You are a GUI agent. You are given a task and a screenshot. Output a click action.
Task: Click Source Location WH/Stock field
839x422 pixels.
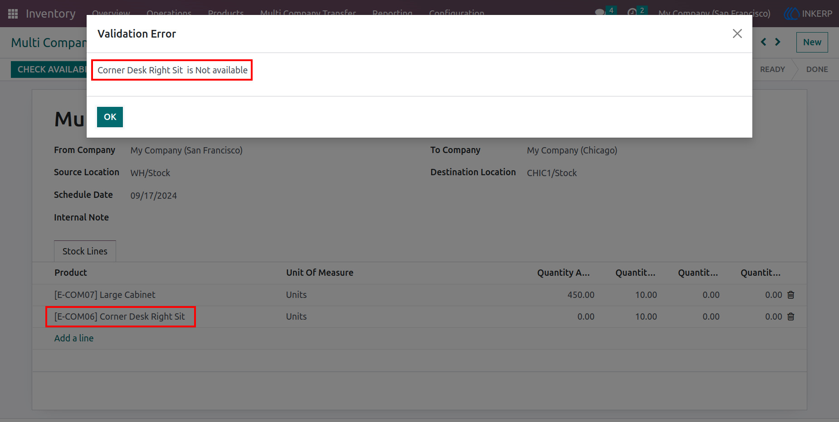150,173
